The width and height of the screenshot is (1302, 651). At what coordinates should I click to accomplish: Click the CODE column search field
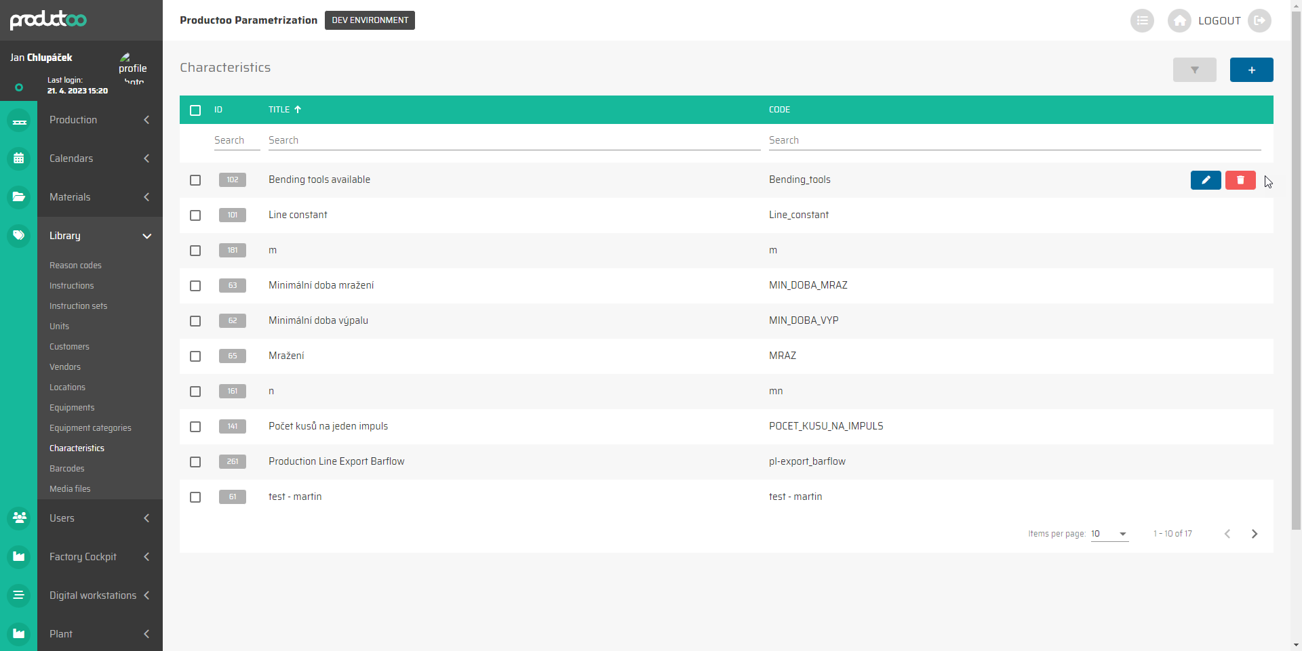point(1014,140)
